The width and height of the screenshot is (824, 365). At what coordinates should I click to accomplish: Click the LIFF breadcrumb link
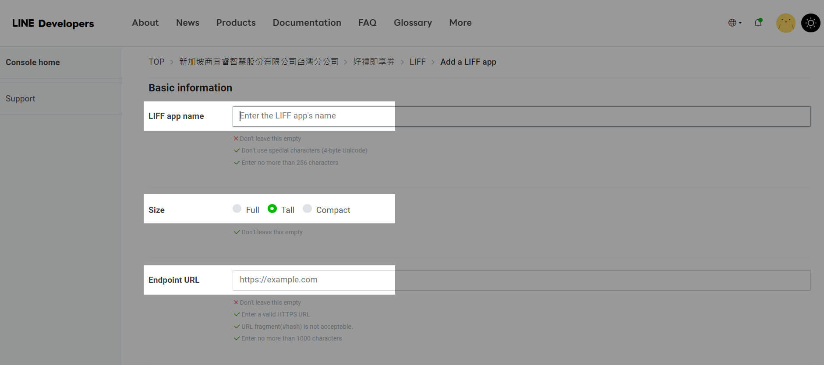[x=417, y=62]
